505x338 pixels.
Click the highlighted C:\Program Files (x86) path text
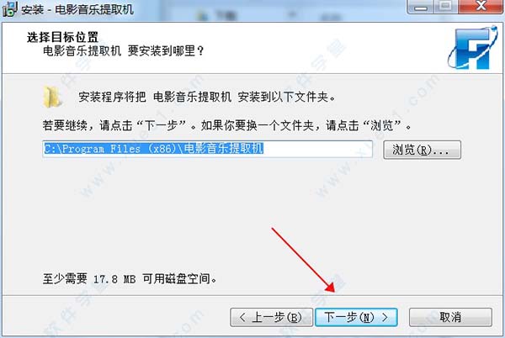(154, 149)
